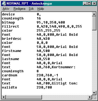Click the value '255,255,255'
98x101 pixels.
[x=48, y=31]
